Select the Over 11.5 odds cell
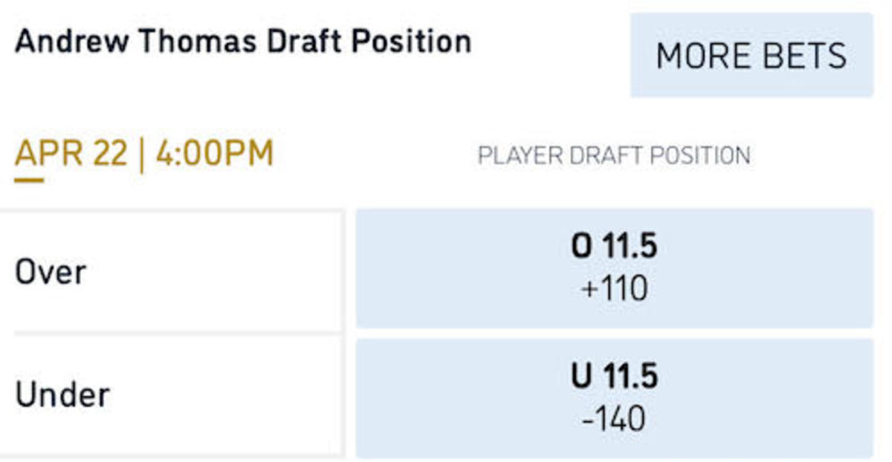The image size is (892, 462). click(614, 268)
